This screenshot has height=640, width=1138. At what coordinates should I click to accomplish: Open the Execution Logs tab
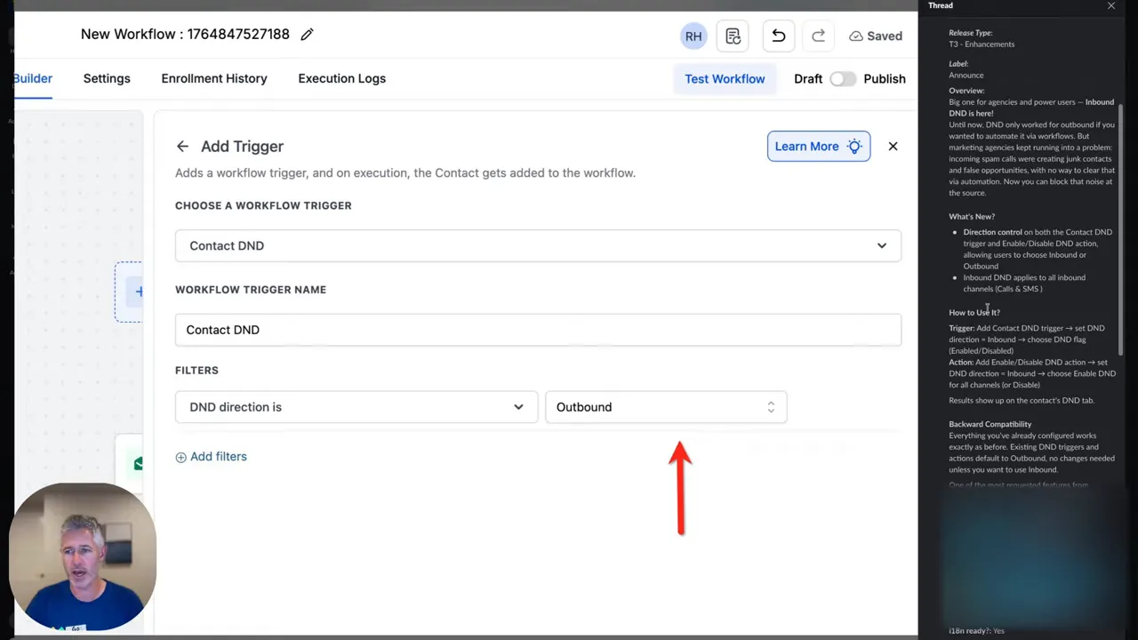[341, 79]
